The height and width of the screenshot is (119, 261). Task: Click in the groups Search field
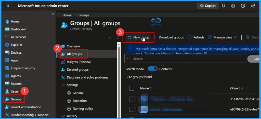185,59
